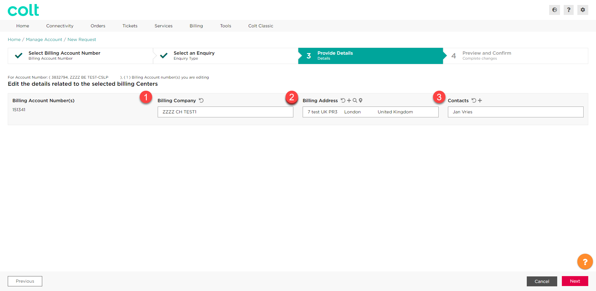596x291 pixels.
Task: Open the settings gear
Action: click(x=583, y=10)
